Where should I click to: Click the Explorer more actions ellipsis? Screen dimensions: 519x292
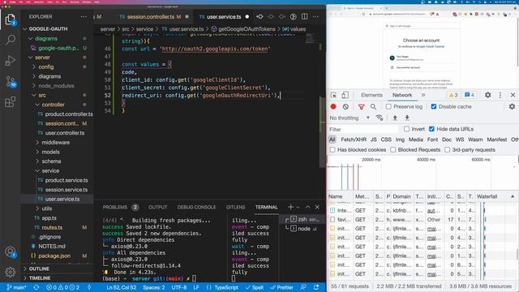(84, 16)
